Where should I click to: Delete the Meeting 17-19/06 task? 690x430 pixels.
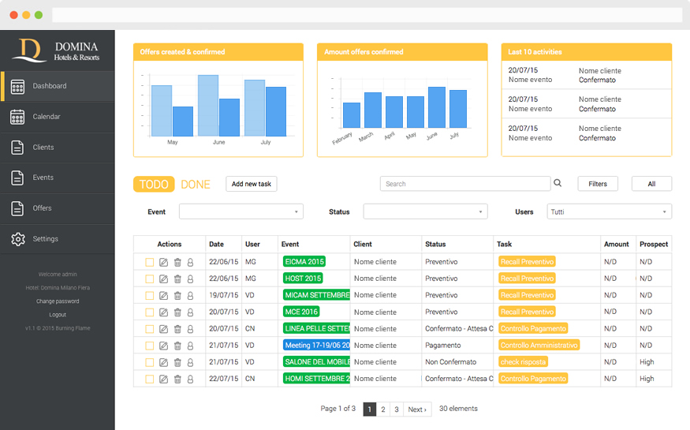point(177,346)
